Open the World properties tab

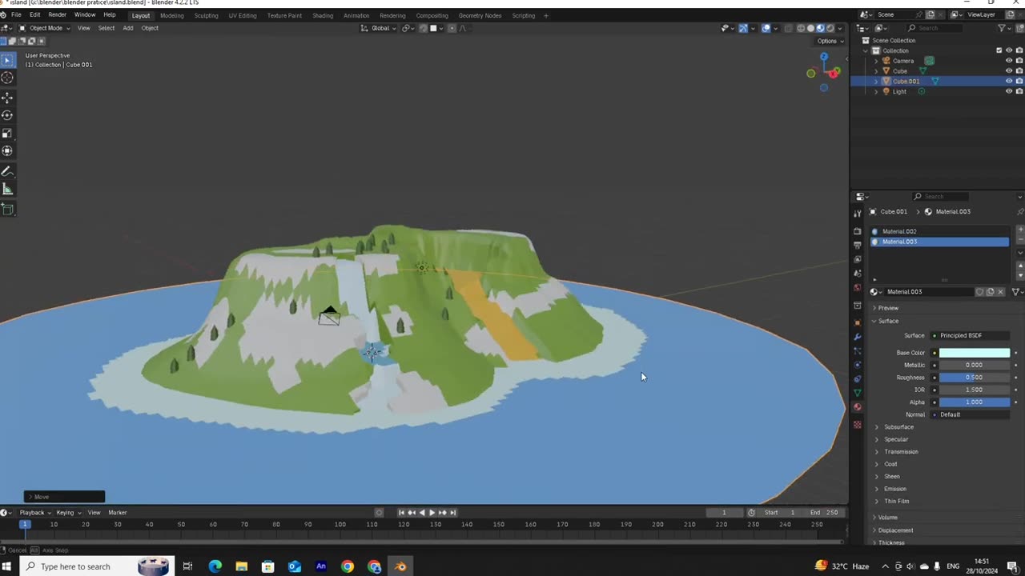click(858, 287)
